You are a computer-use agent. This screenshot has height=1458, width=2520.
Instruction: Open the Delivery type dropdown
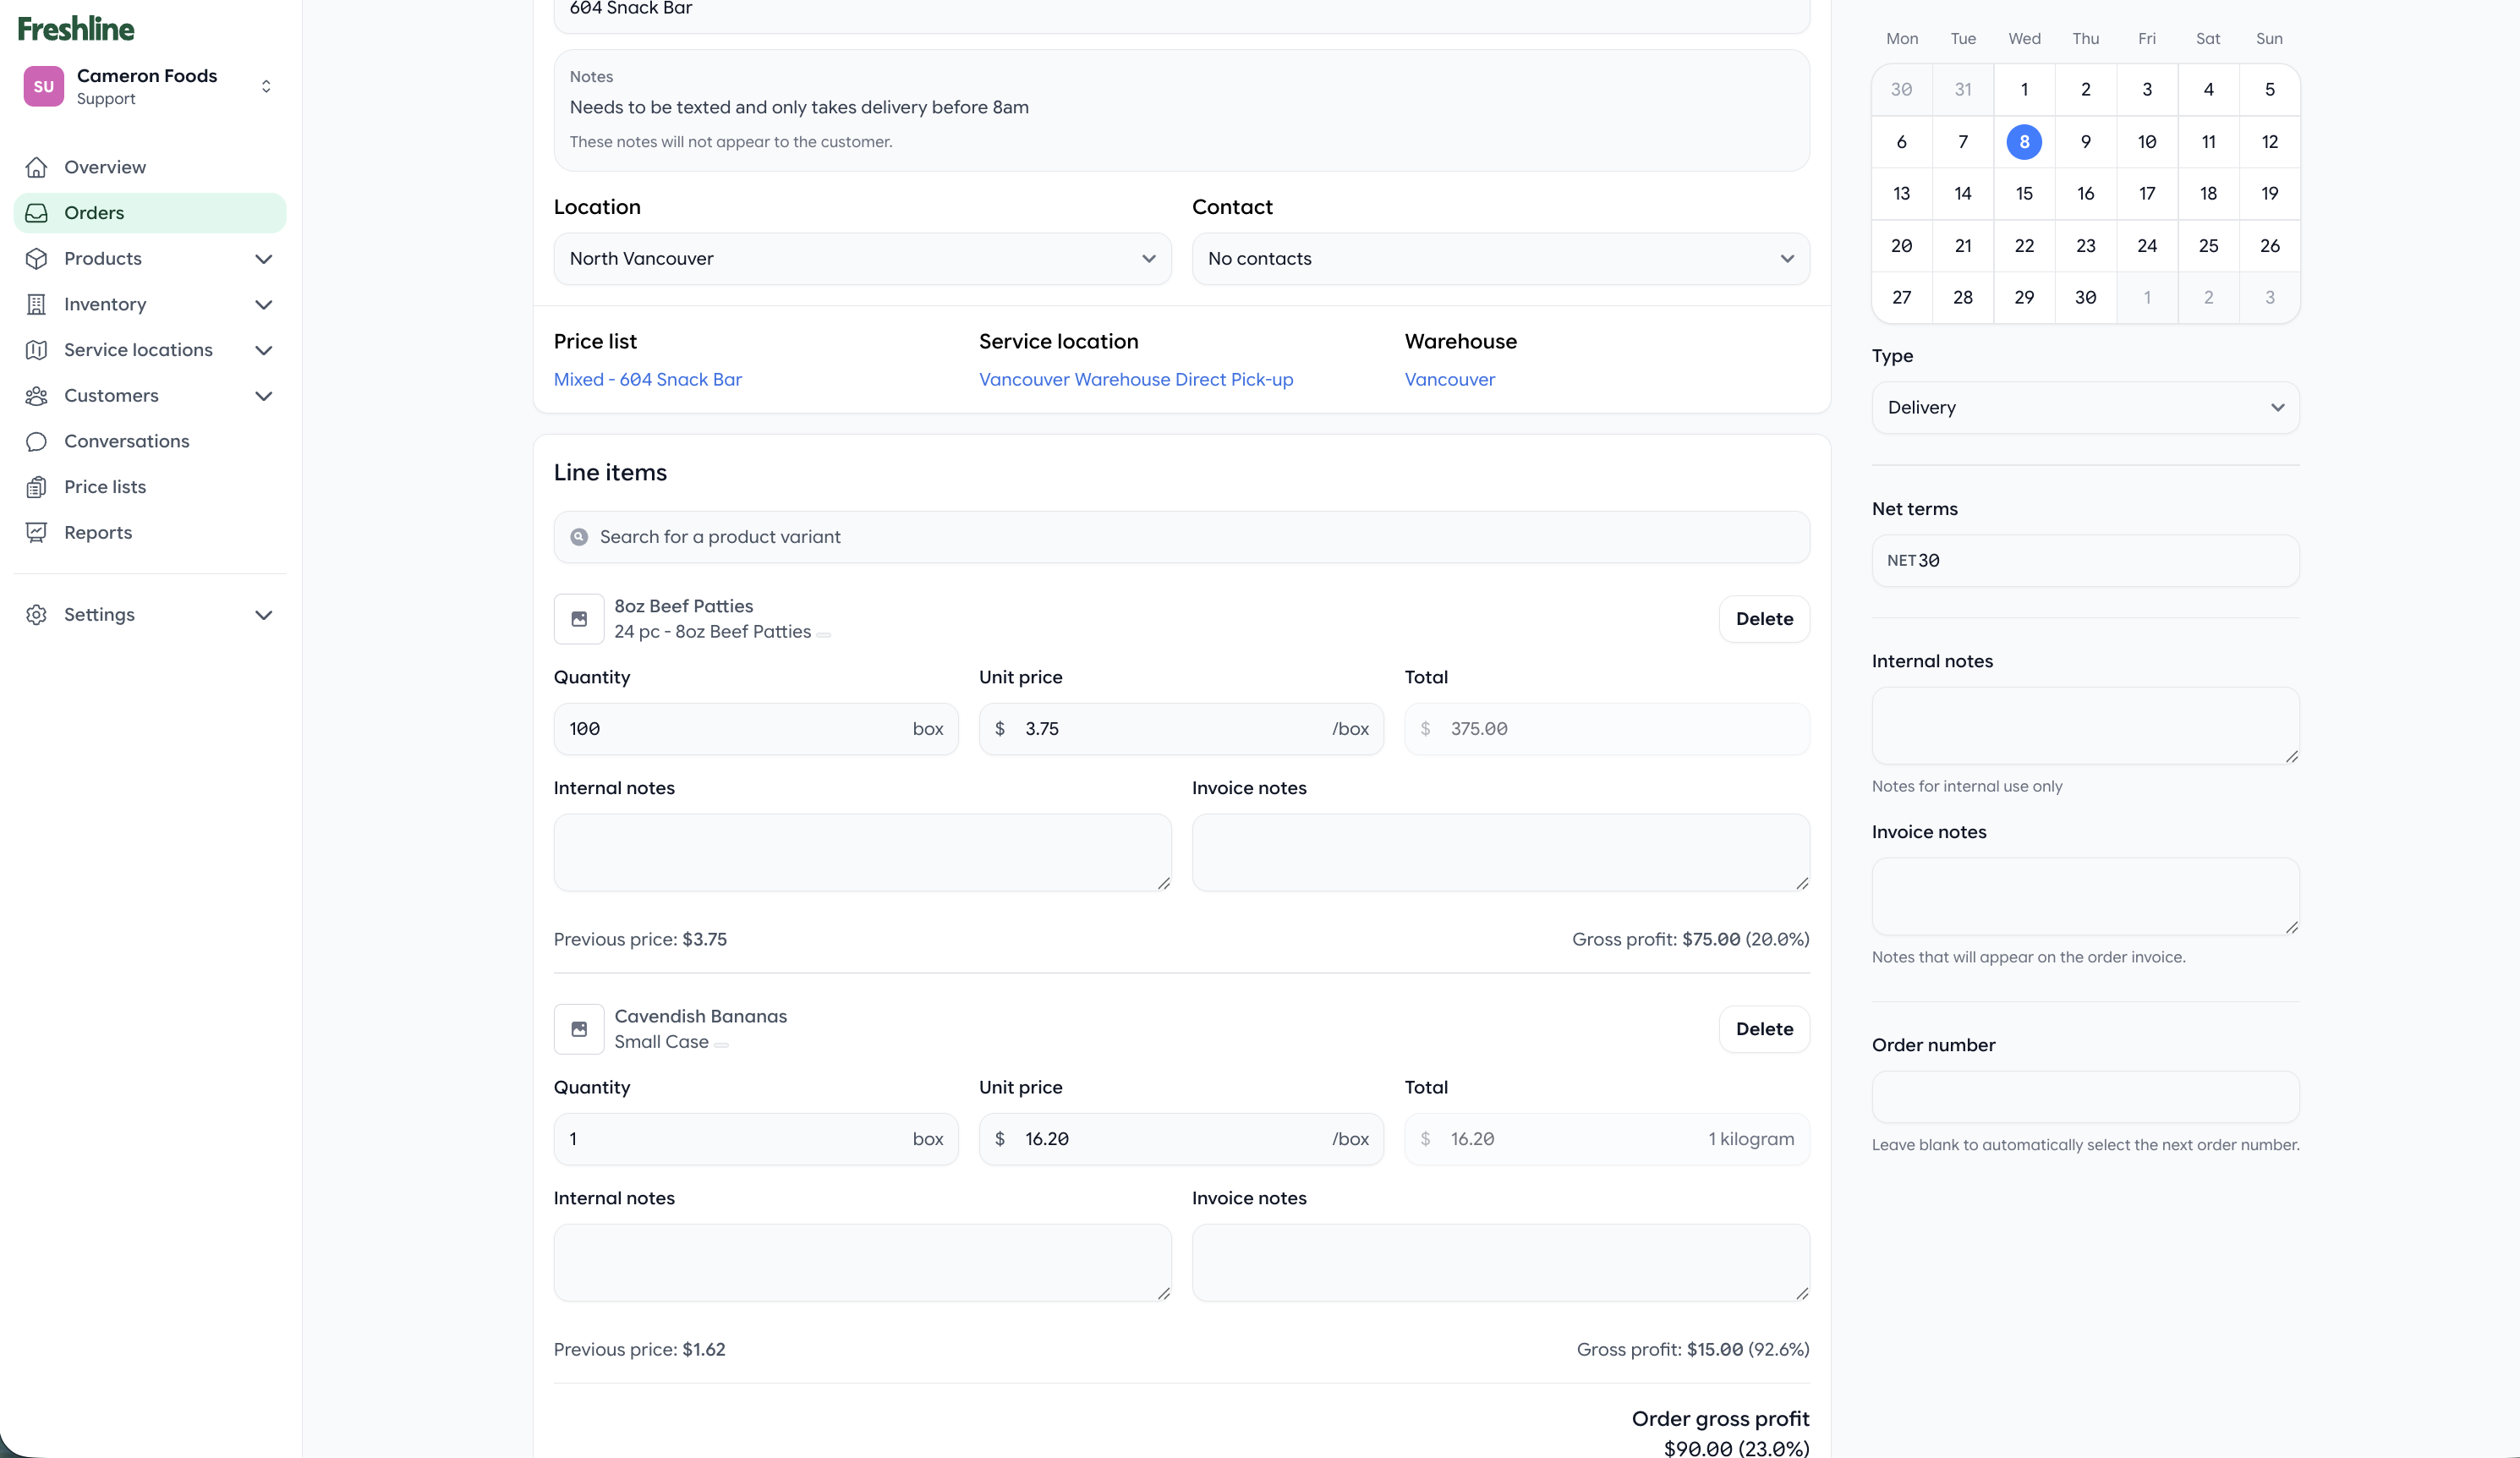2085,407
